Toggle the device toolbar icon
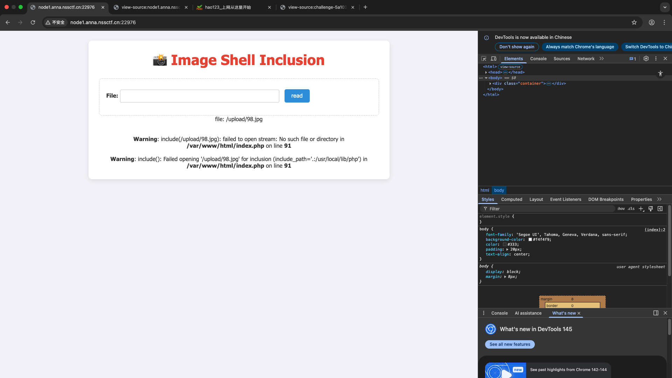This screenshot has width=672, height=378. pyautogui.click(x=493, y=59)
